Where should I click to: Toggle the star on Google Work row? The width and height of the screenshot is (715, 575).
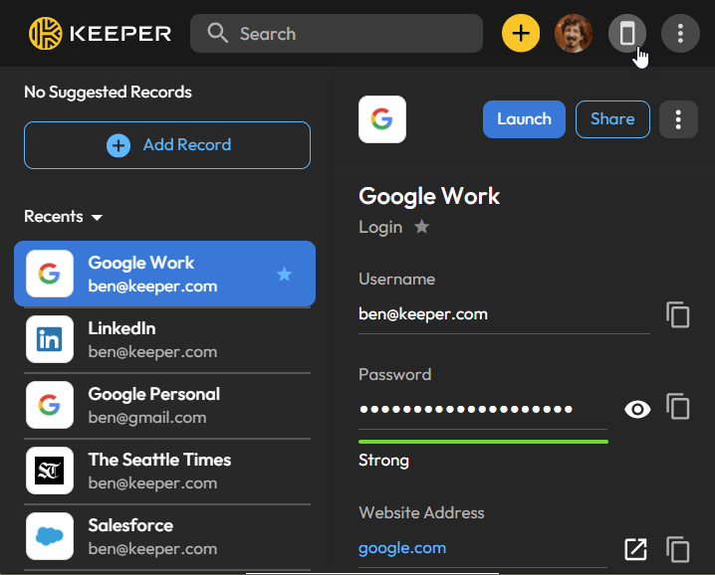point(285,274)
